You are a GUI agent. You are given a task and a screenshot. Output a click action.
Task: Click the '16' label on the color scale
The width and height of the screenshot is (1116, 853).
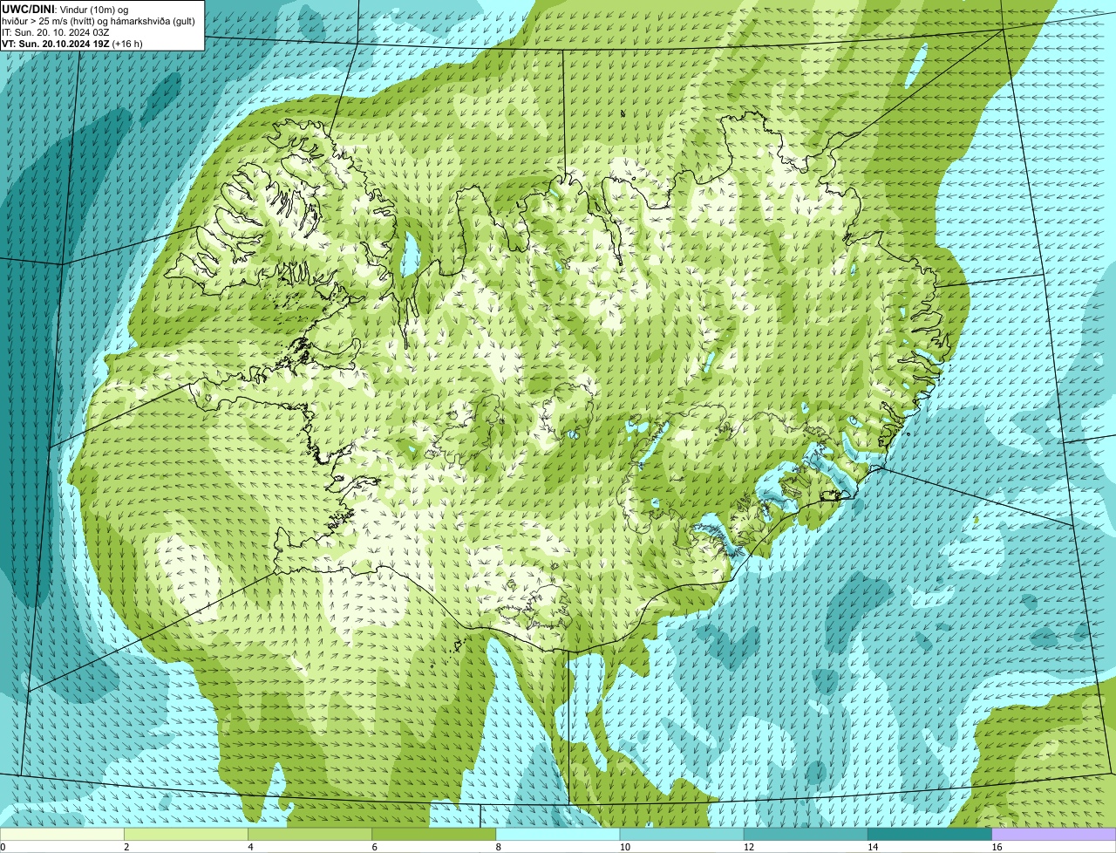(x=997, y=847)
